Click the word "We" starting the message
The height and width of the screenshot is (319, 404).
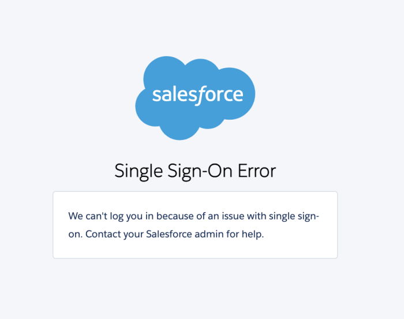(x=75, y=217)
